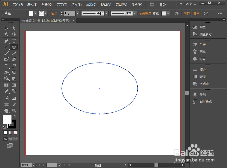
Task: Reset to default fill and stroke
Action: 4,127
